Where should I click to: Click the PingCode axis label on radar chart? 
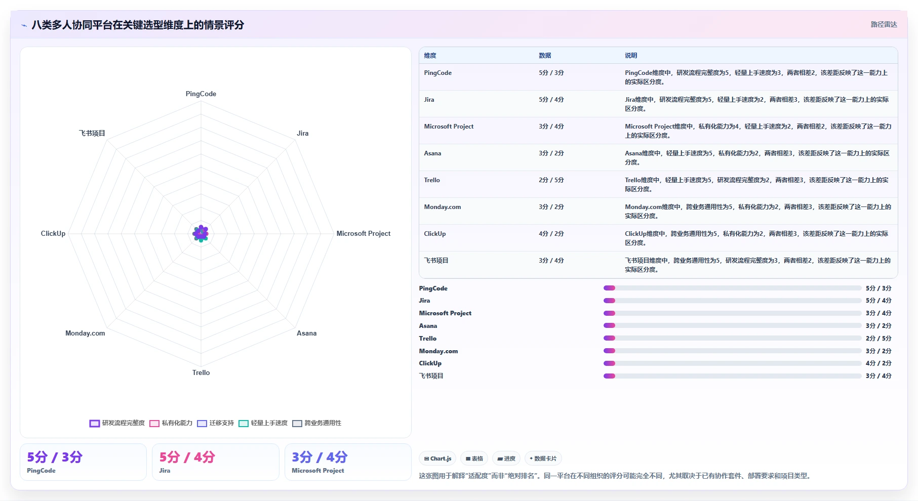coord(201,94)
